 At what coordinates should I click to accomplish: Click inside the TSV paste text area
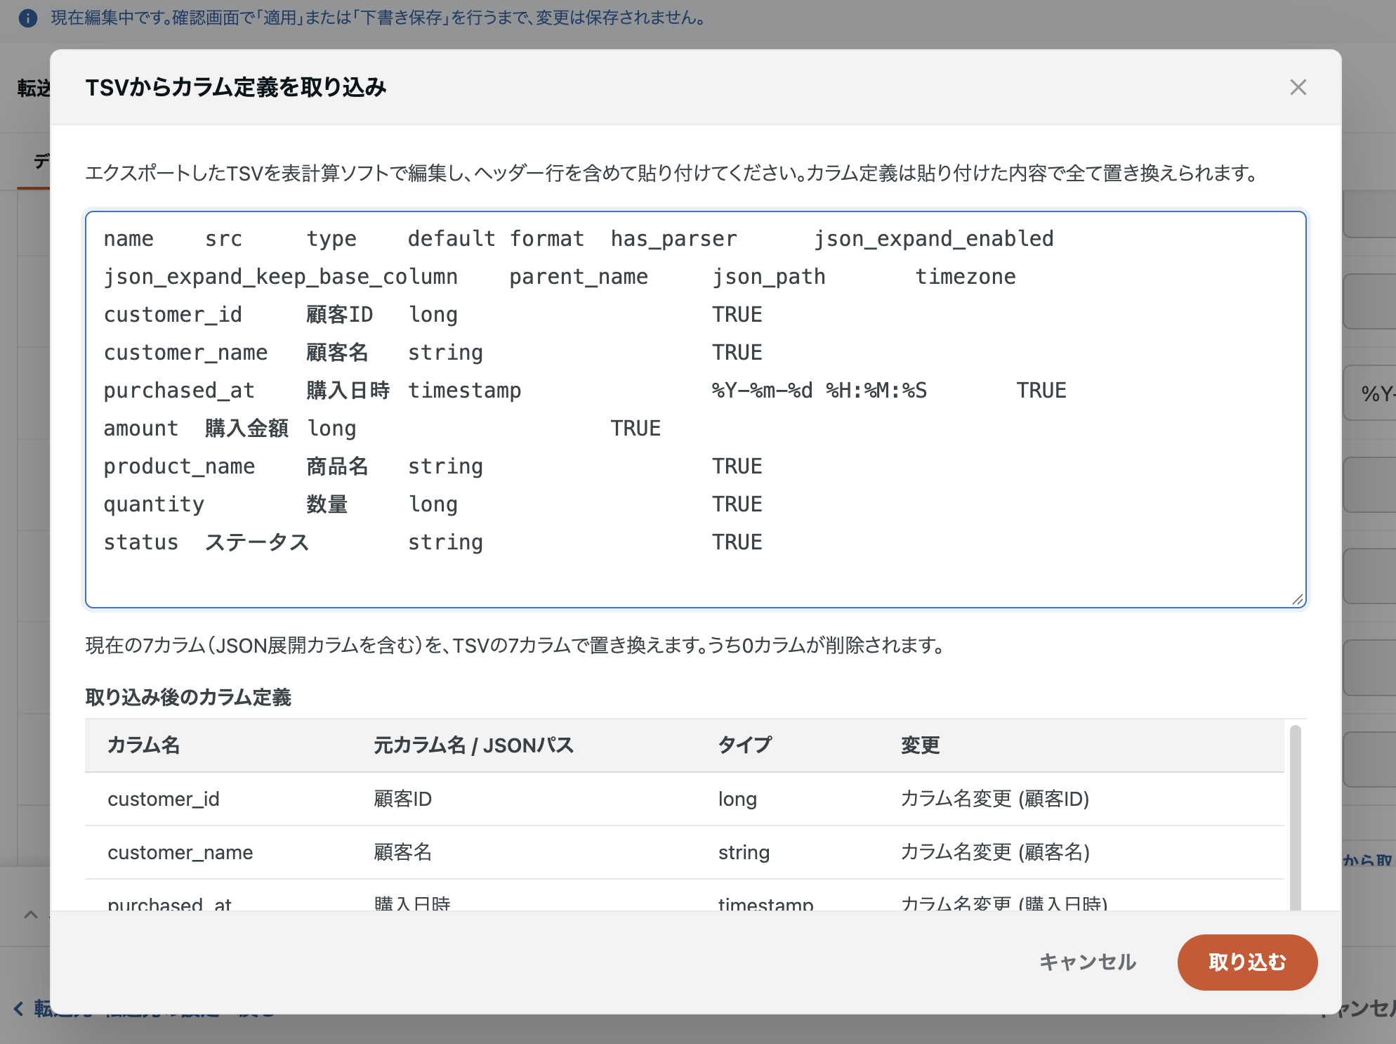click(x=695, y=409)
